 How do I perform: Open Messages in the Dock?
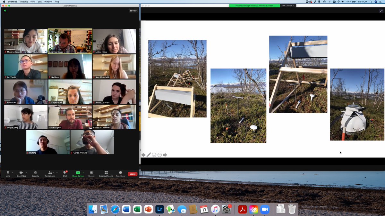click(x=182, y=209)
